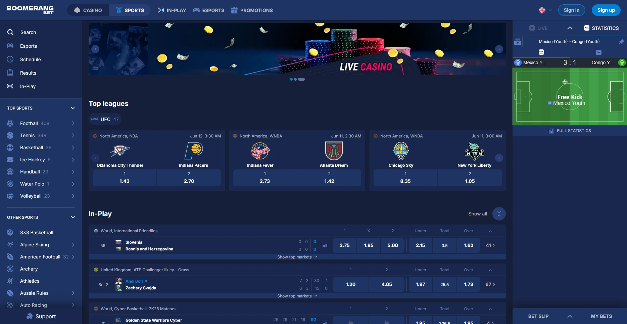The width and height of the screenshot is (627, 324).
Task: Select the Basketball sport icon
Action: 10,148
